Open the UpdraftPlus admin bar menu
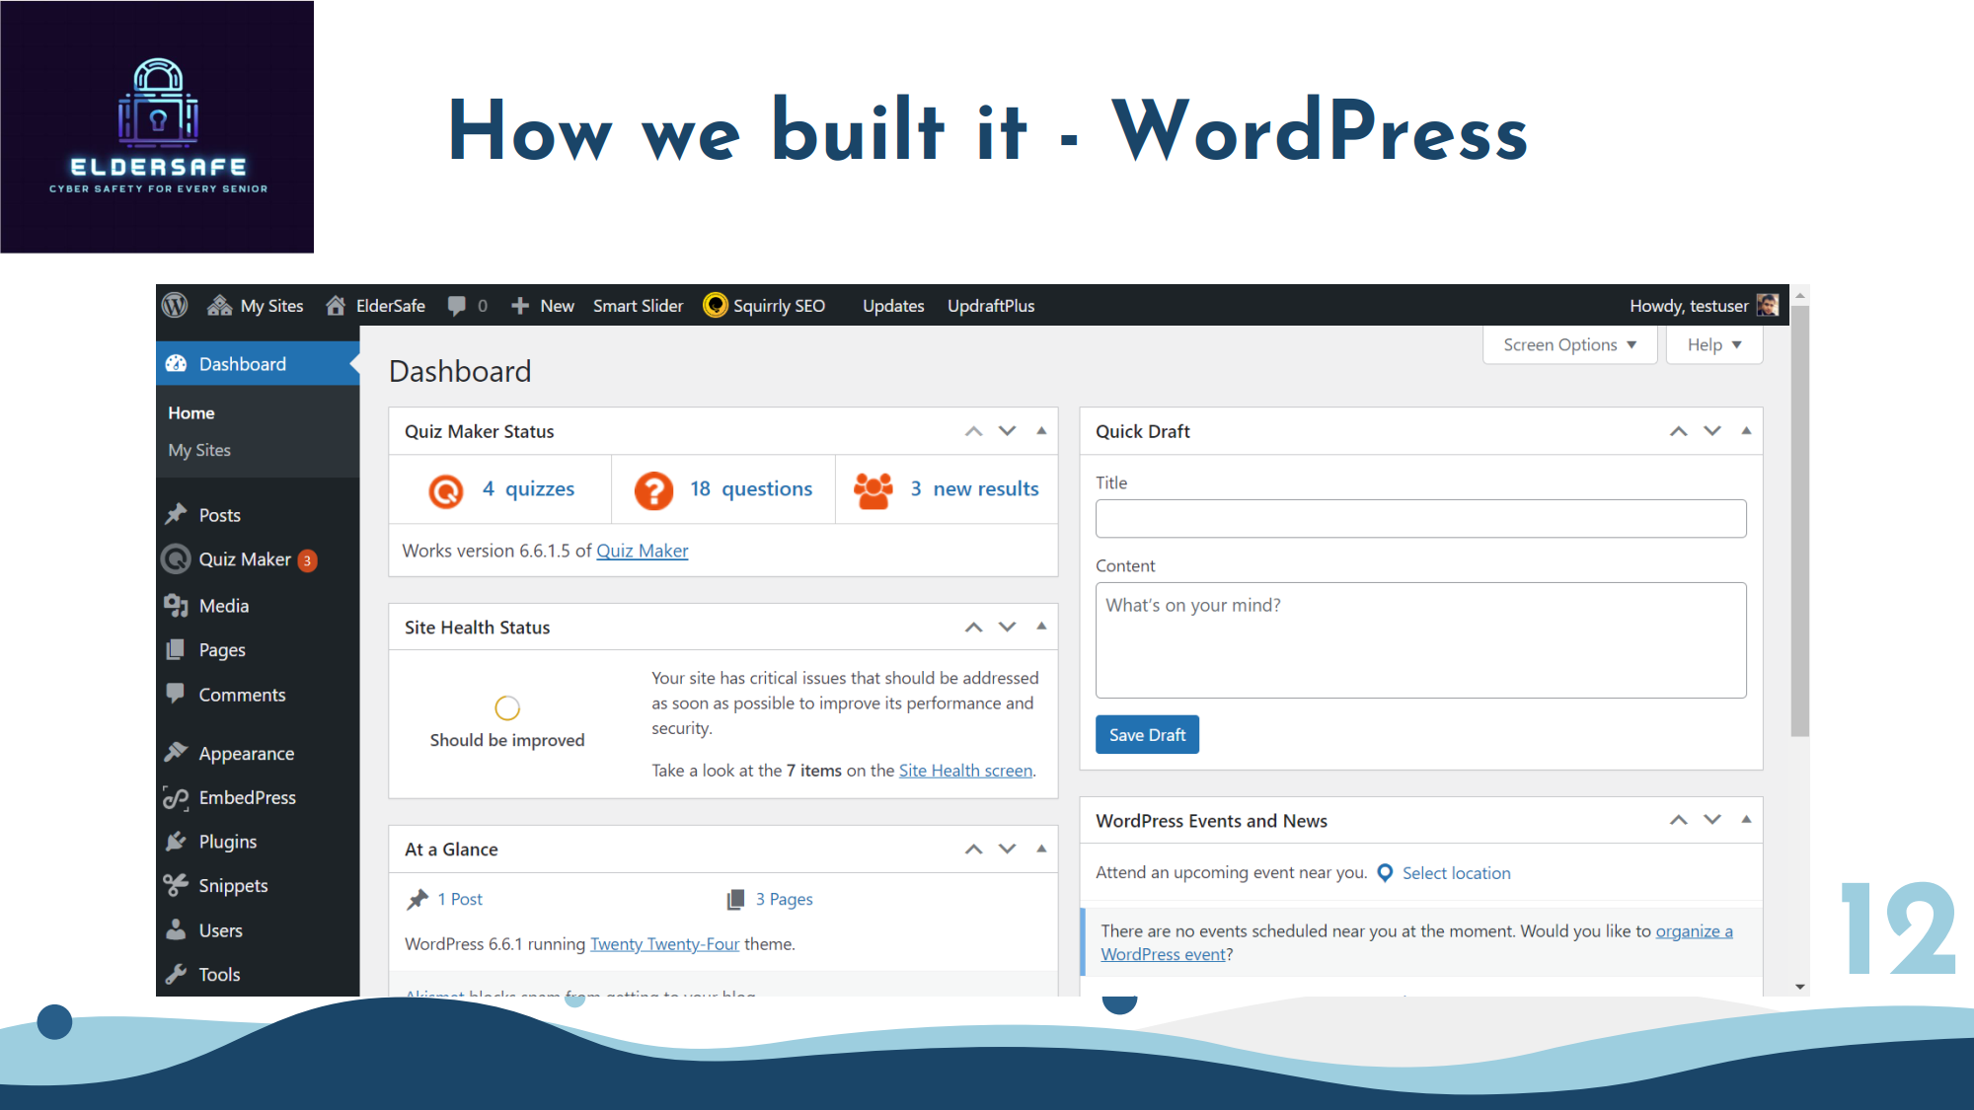Image resolution: width=1974 pixels, height=1110 pixels. (x=991, y=306)
